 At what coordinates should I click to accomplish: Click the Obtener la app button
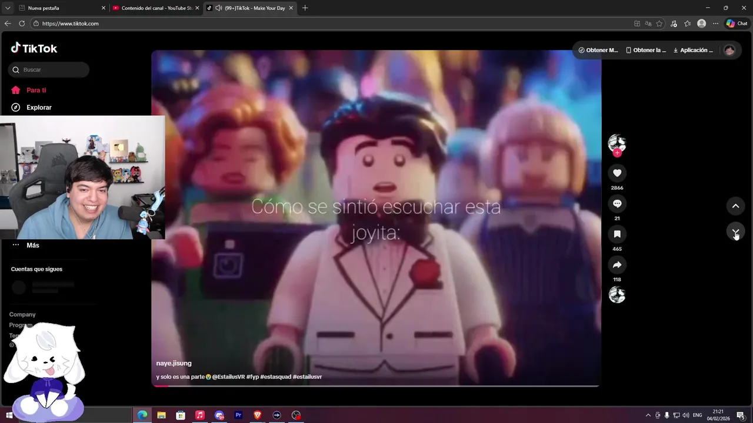[646, 50]
